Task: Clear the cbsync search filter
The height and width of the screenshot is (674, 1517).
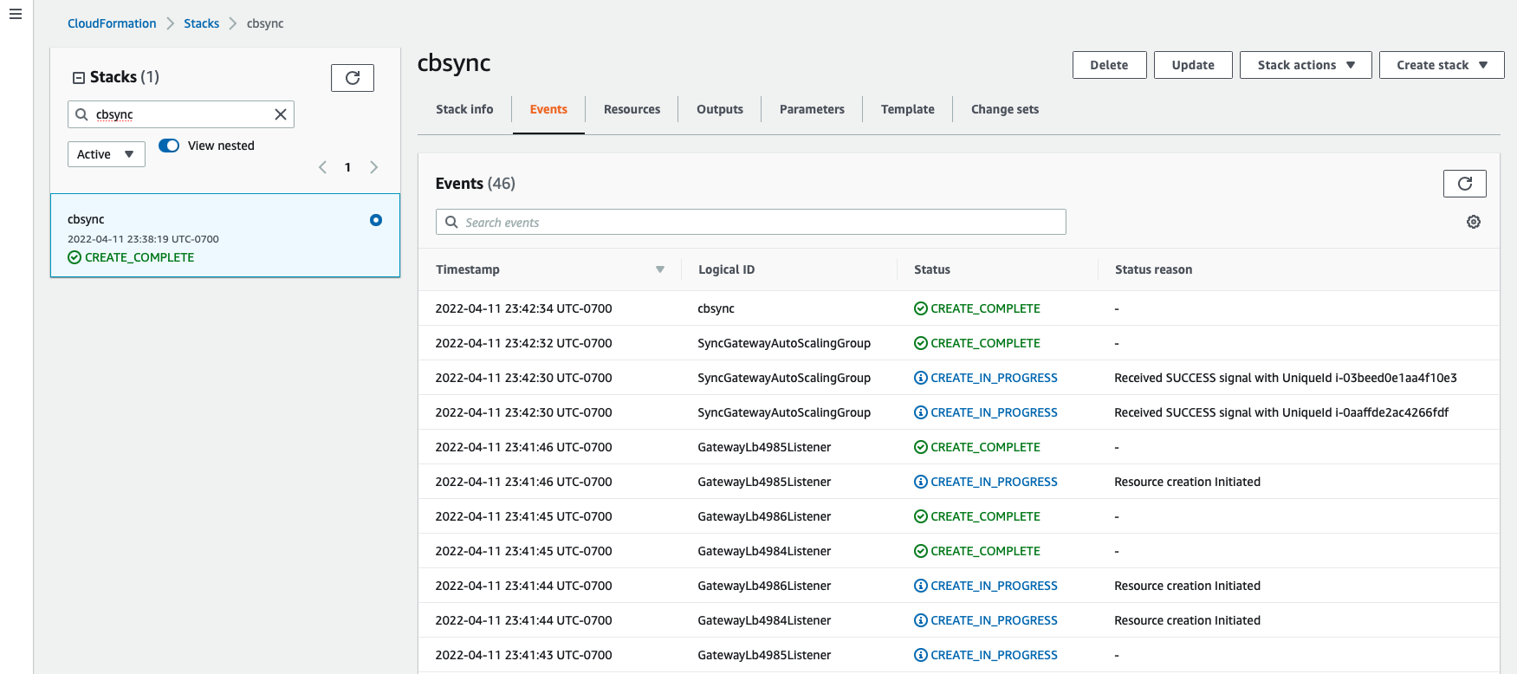Action: (x=281, y=114)
